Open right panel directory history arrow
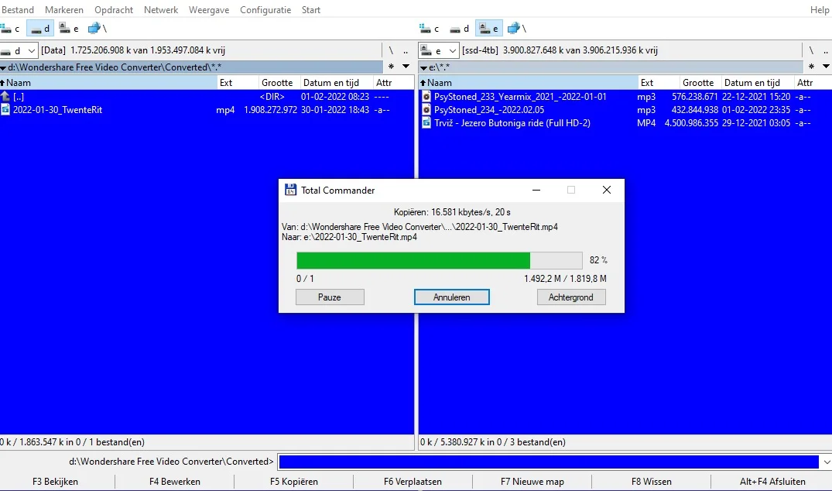 826,67
